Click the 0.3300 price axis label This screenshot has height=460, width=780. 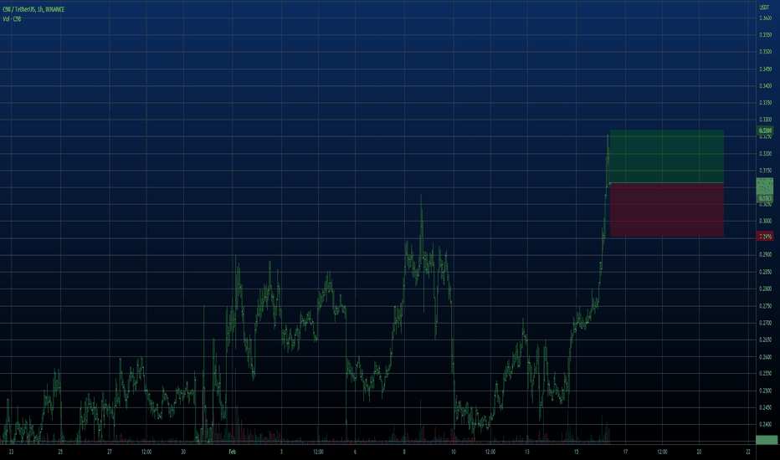click(x=766, y=120)
